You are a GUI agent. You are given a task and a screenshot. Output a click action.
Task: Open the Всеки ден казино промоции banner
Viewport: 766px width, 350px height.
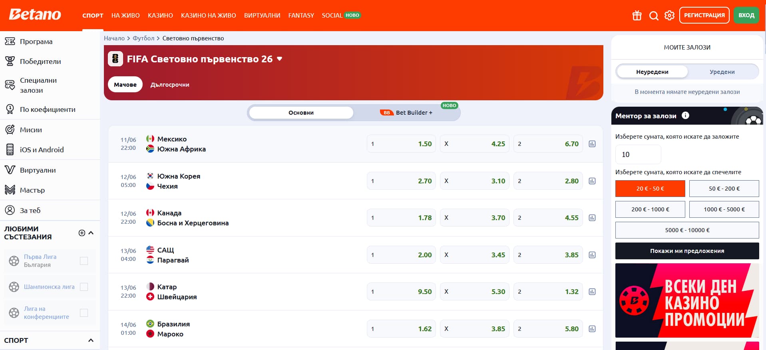pos(687,300)
